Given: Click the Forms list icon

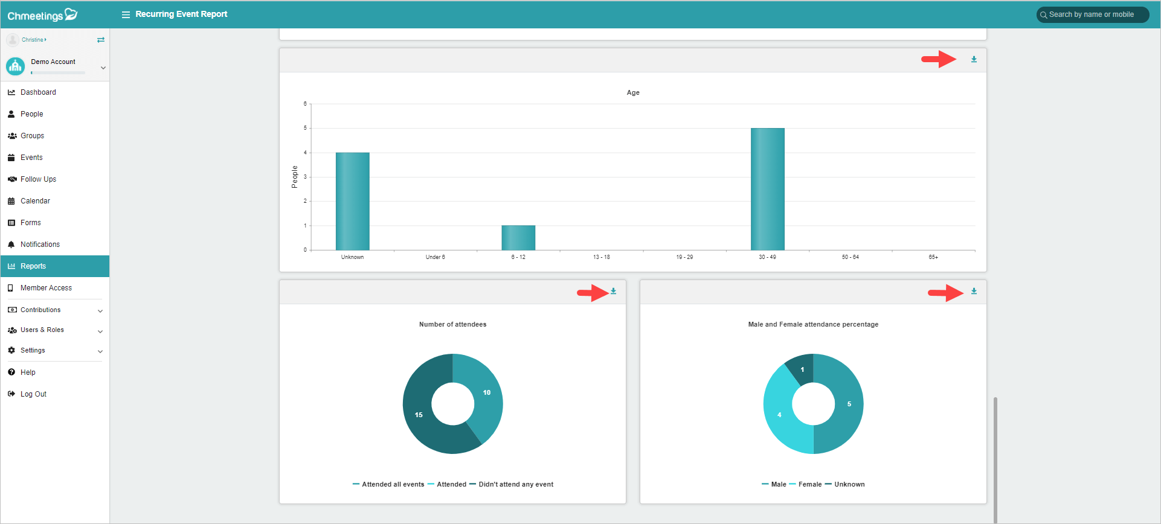Looking at the screenshot, I should (11, 223).
